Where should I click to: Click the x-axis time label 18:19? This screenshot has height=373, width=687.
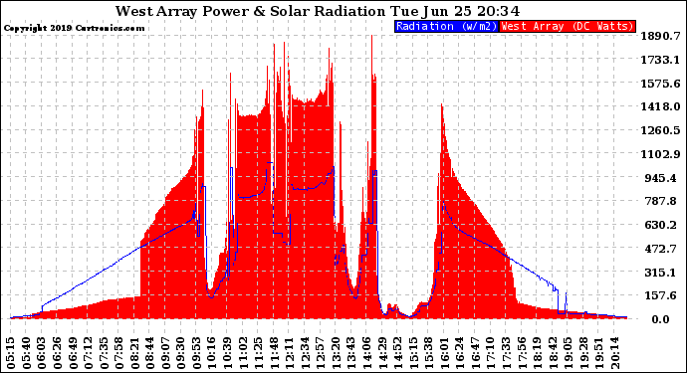pos(537,353)
